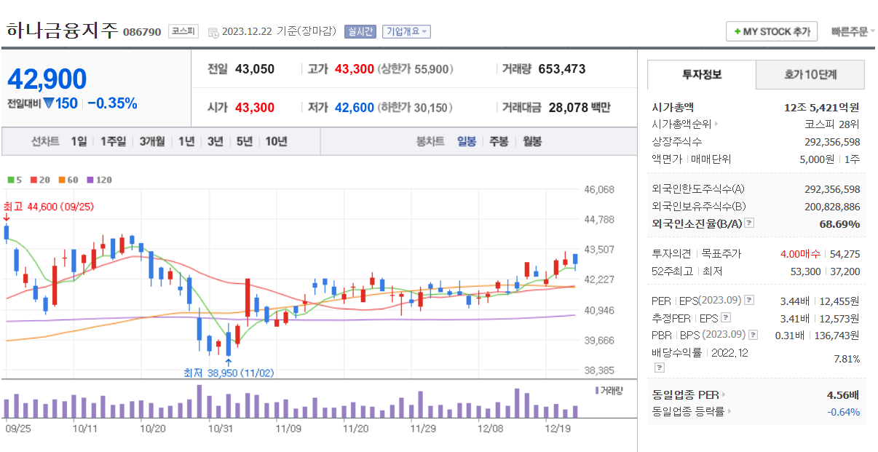Click the 동일업종 PER value 4.56배
The width and height of the screenshot is (878, 452).
click(843, 395)
